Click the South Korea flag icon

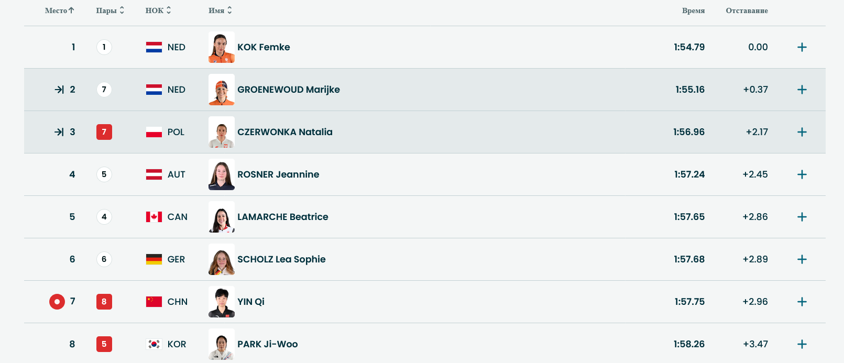pos(154,344)
